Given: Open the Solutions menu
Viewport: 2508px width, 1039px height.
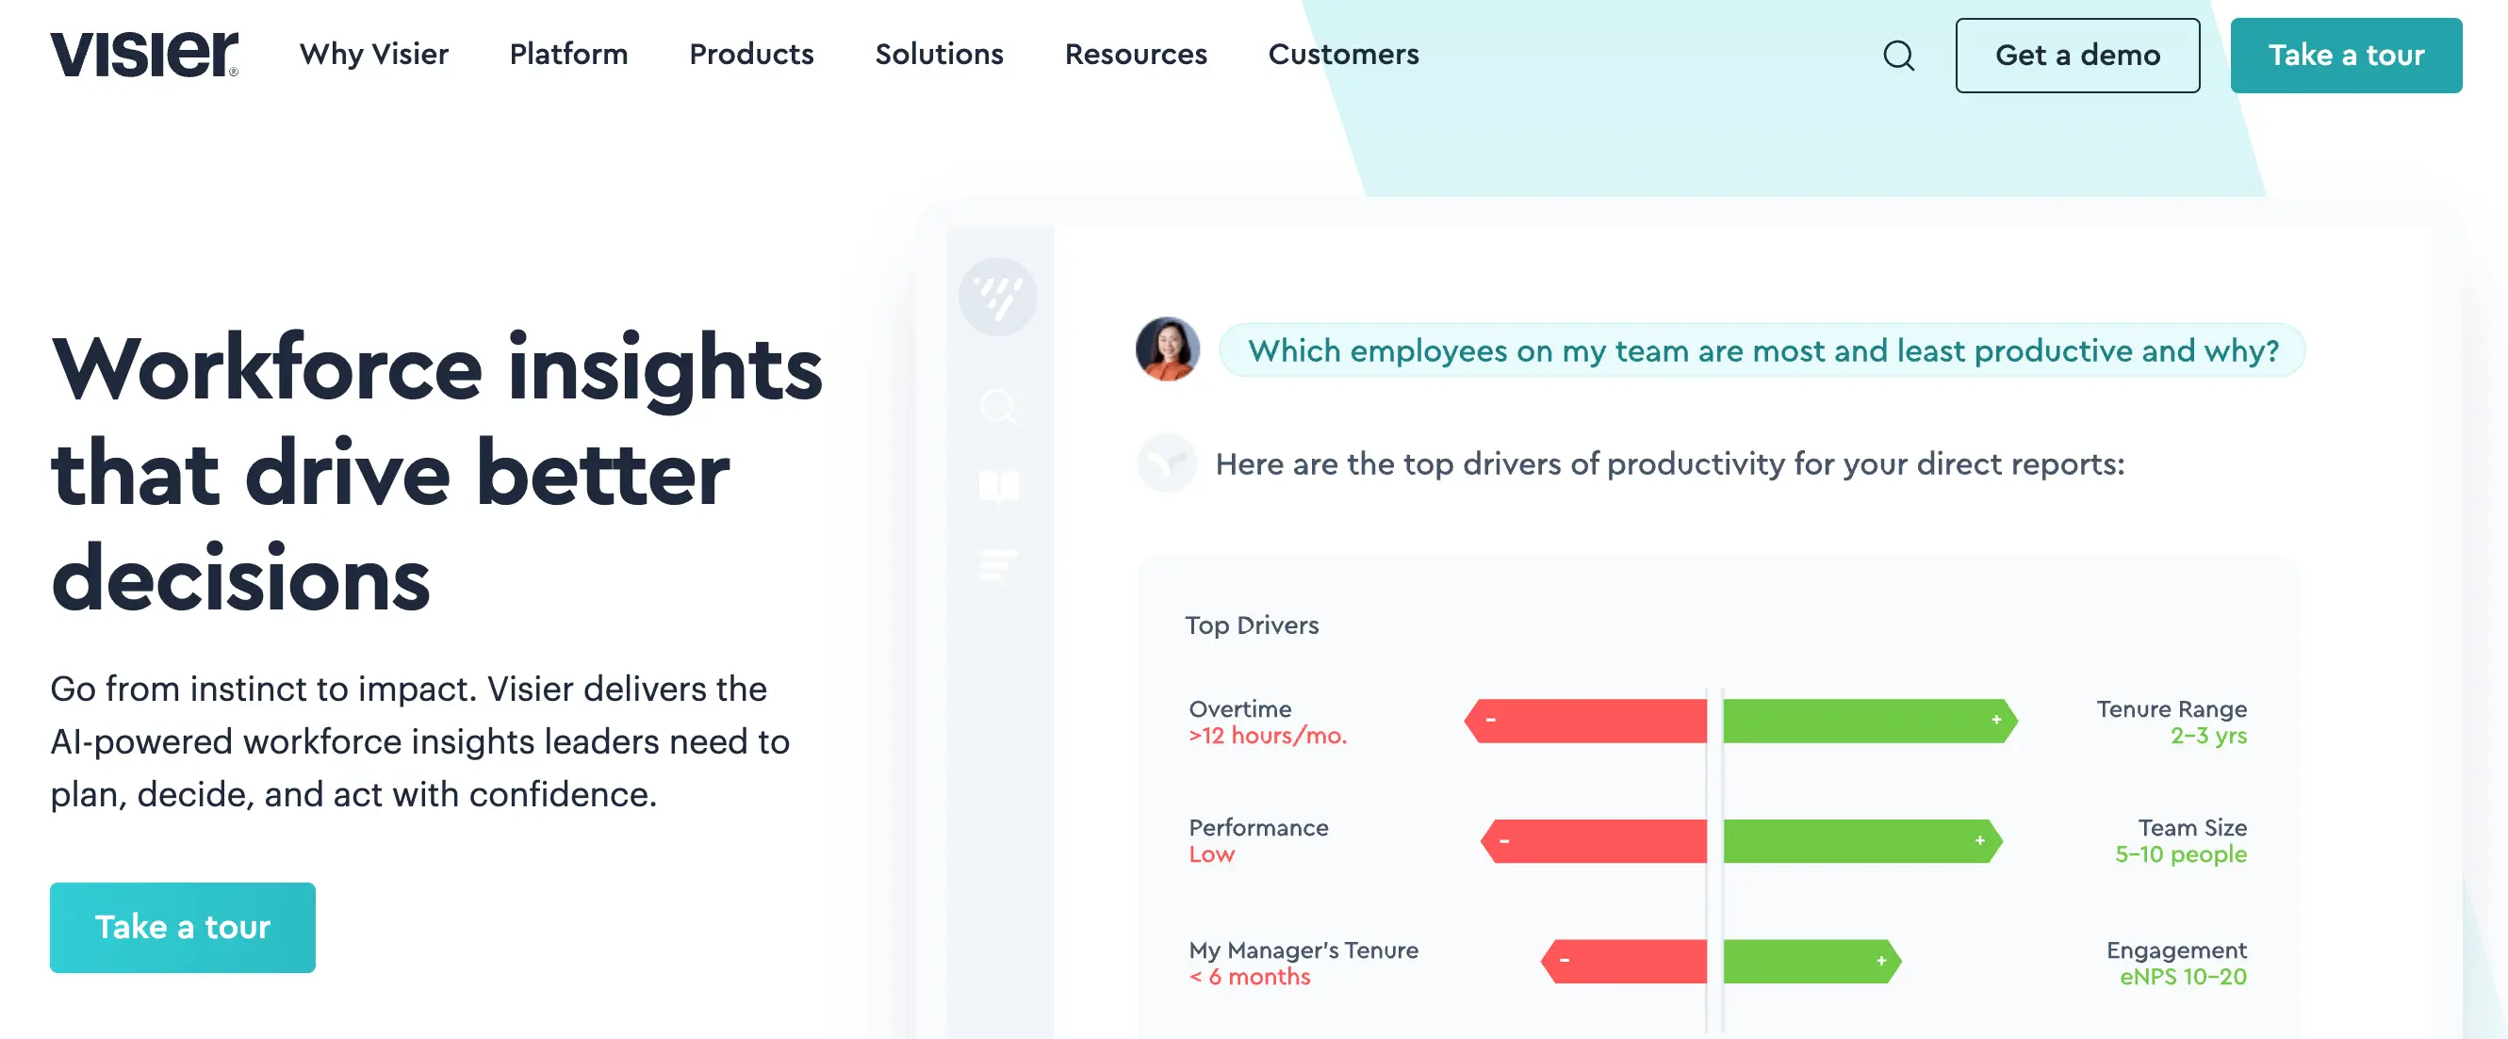Looking at the screenshot, I should click(x=939, y=55).
